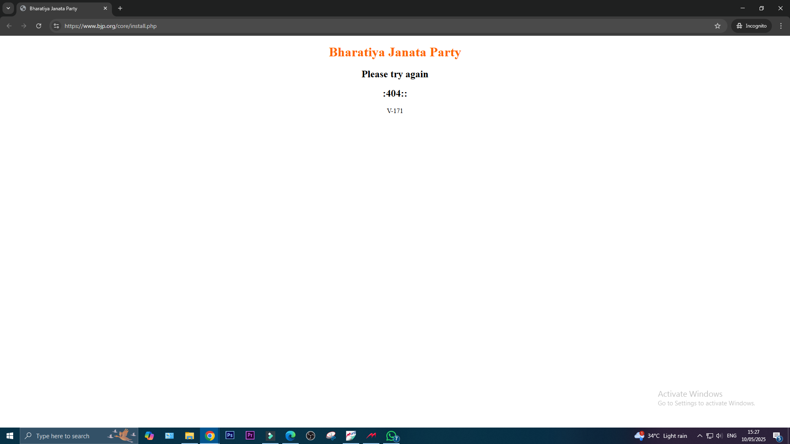Open Microsoft Edge from taskbar
The height and width of the screenshot is (444, 790).
tap(290, 435)
